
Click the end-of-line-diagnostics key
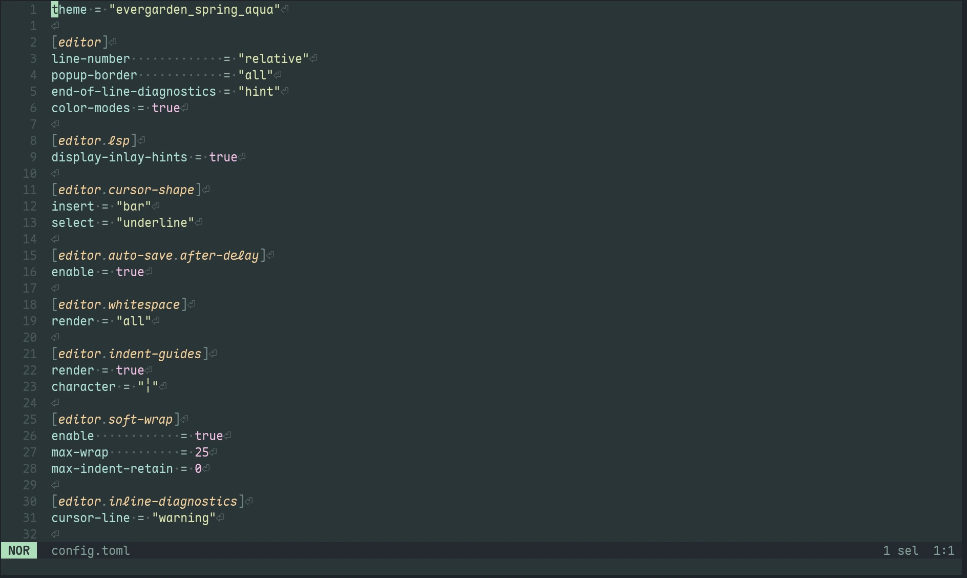(x=134, y=92)
